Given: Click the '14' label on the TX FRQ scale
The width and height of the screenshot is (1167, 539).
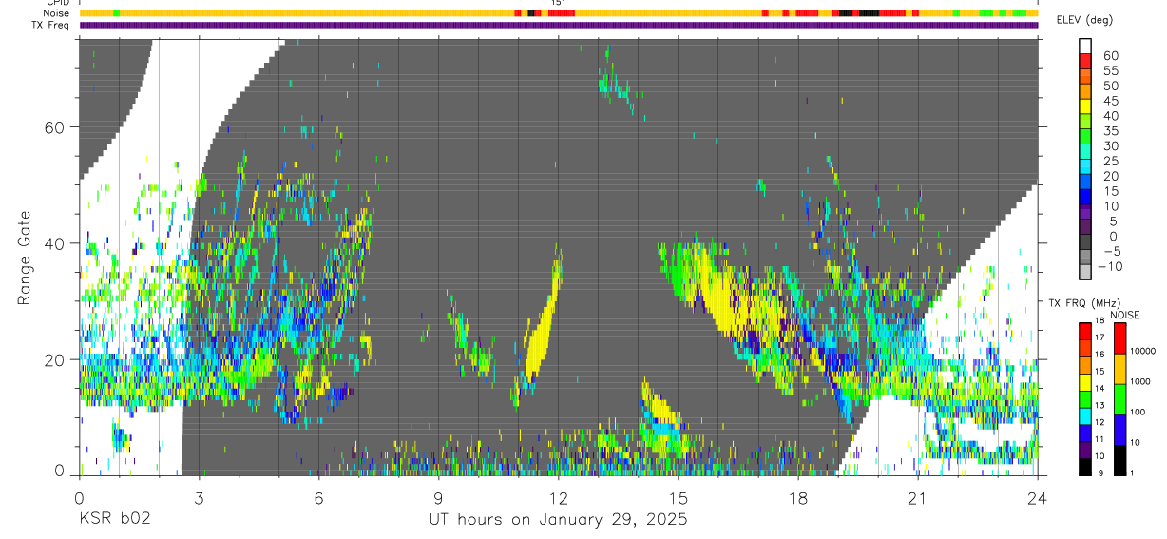Looking at the screenshot, I should click(1100, 388).
